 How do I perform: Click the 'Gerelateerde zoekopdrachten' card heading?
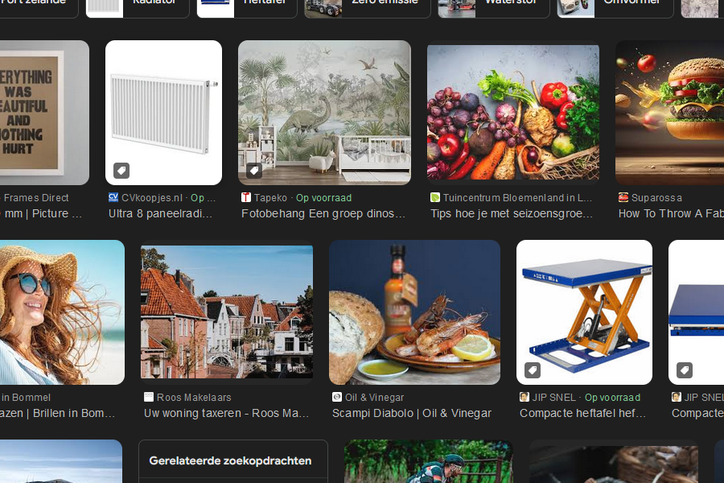[x=230, y=461]
